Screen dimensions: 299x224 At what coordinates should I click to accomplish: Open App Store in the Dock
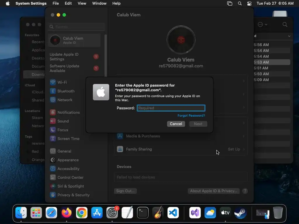(x=97, y=213)
